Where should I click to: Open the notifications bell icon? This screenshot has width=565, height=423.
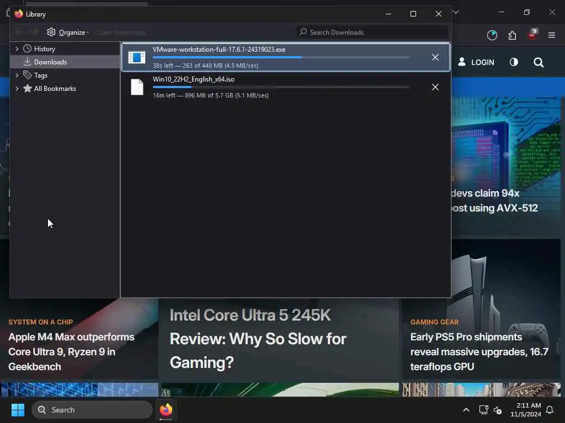coord(550,410)
